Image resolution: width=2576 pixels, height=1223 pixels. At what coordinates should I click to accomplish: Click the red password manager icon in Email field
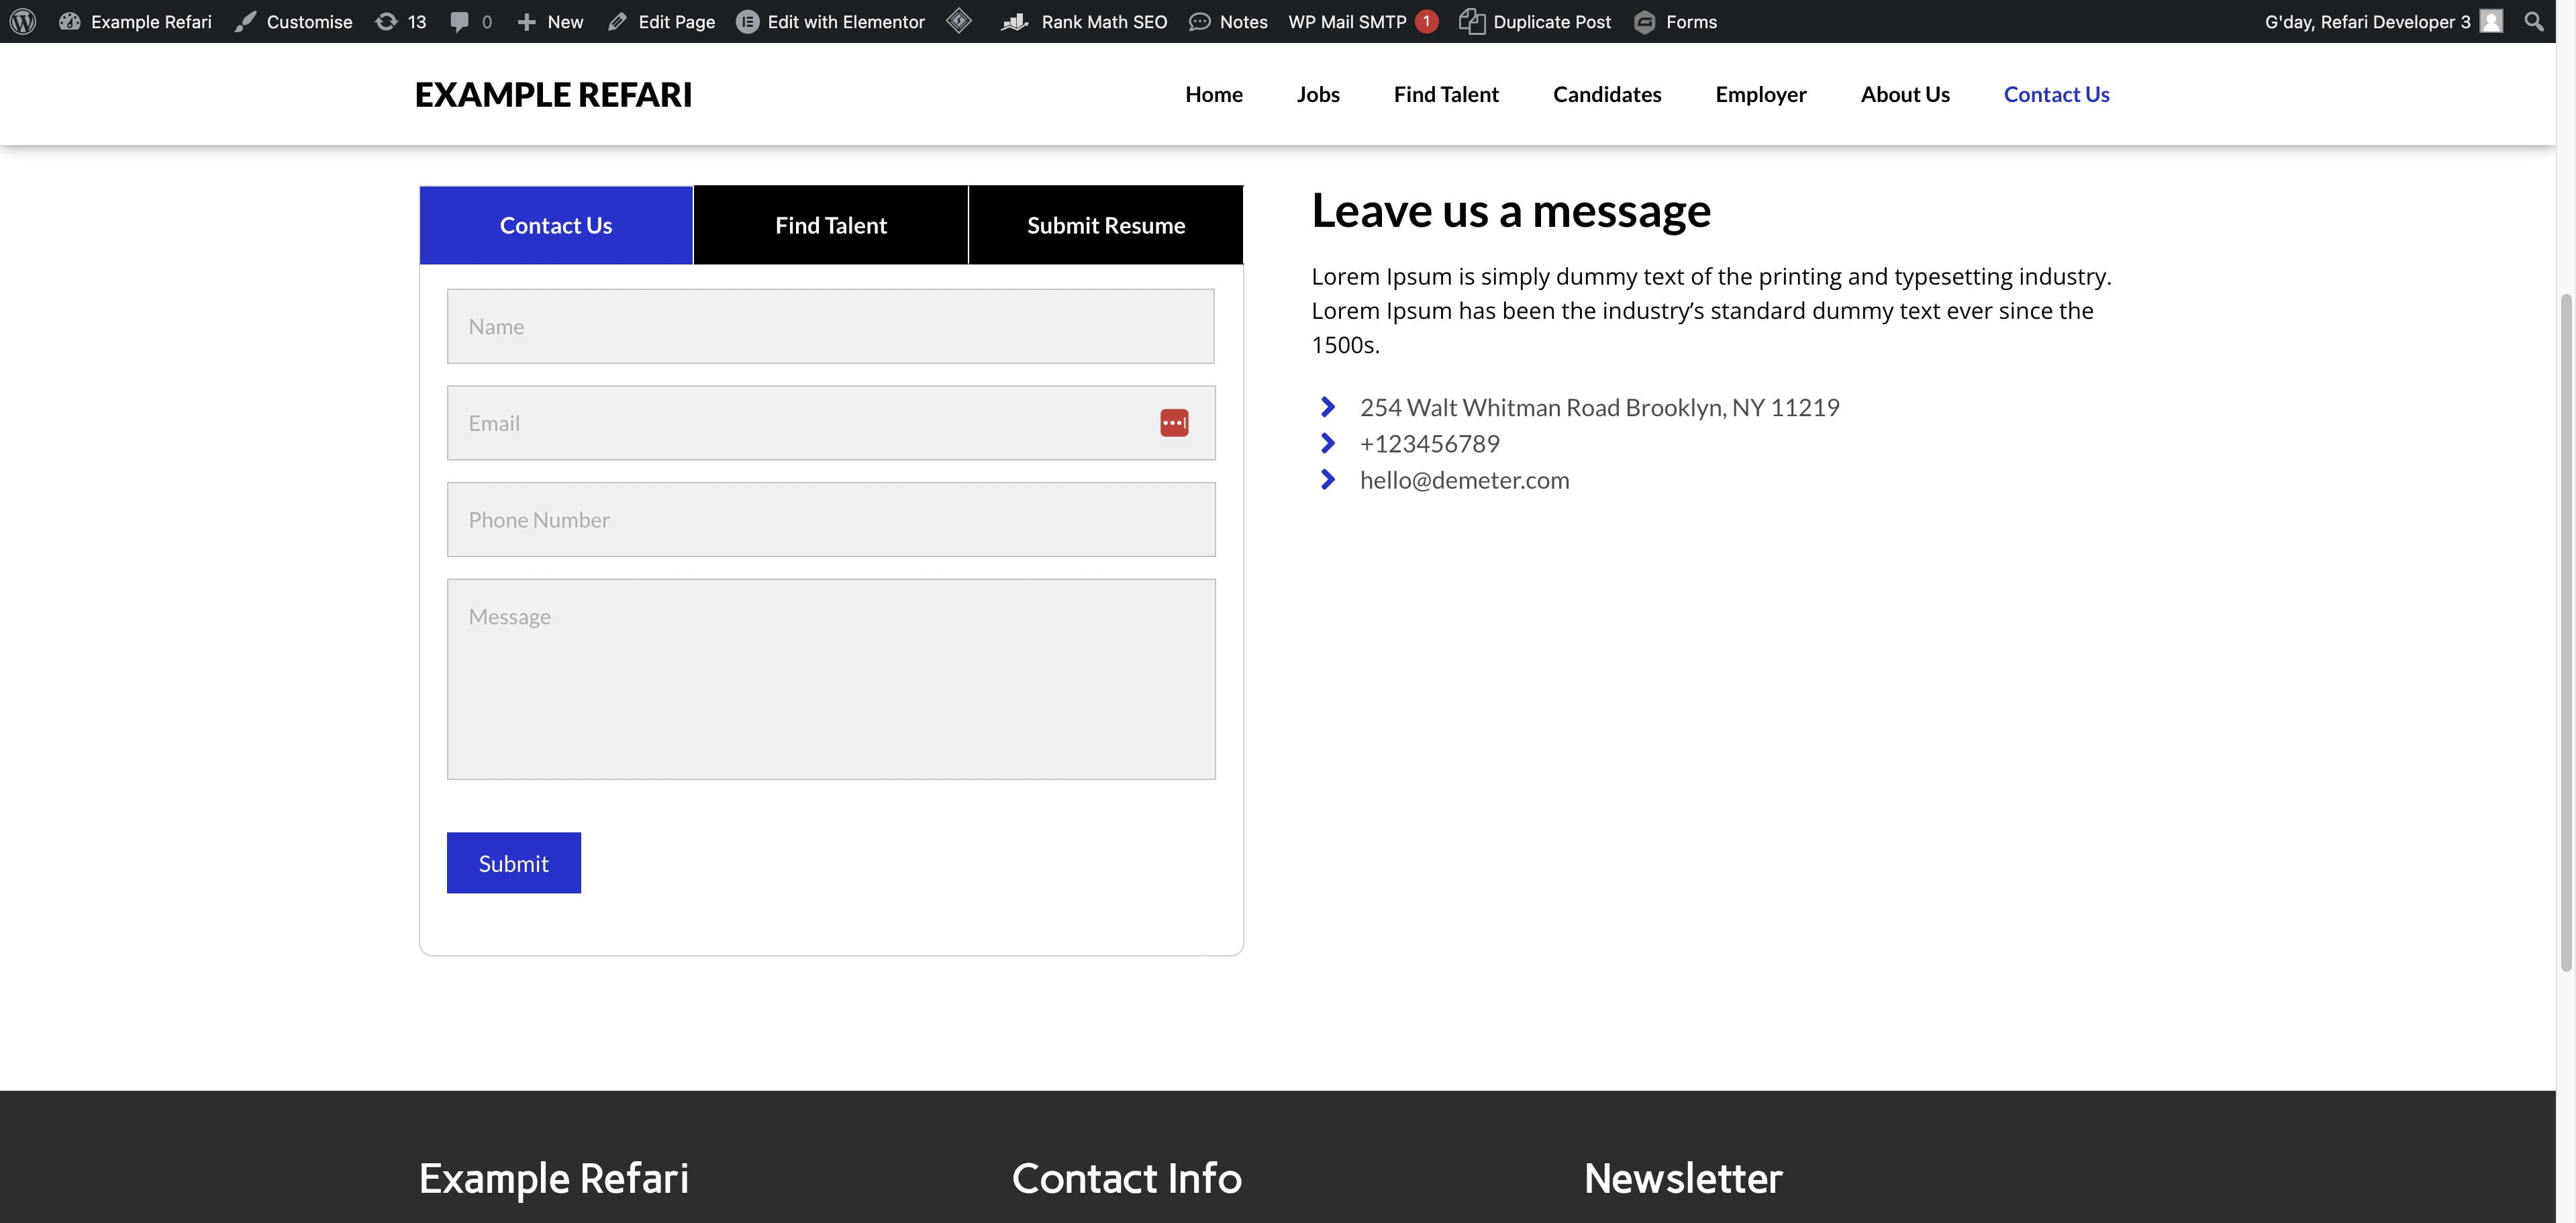[1174, 423]
